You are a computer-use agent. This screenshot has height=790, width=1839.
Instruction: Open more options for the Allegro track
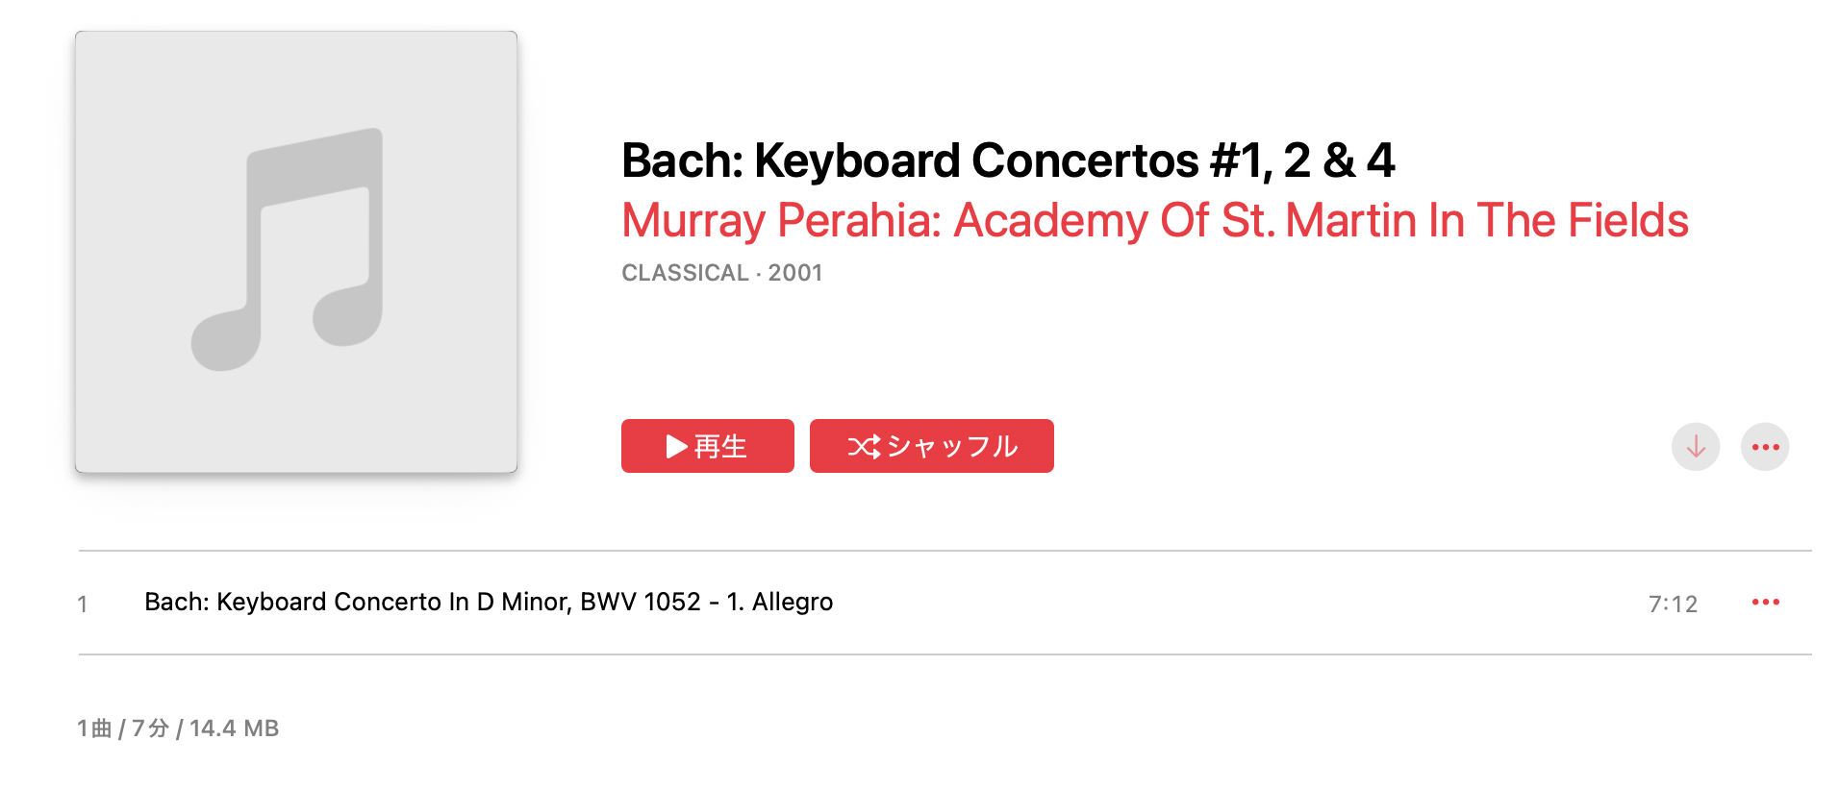pyautogui.click(x=1765, y=603)
